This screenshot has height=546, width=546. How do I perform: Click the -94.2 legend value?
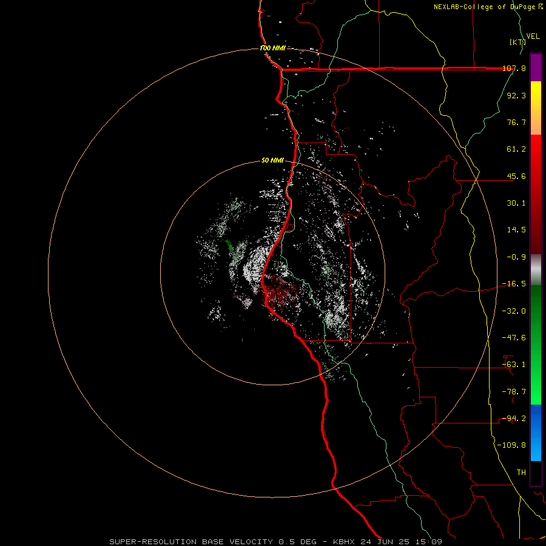pos(514,419)
